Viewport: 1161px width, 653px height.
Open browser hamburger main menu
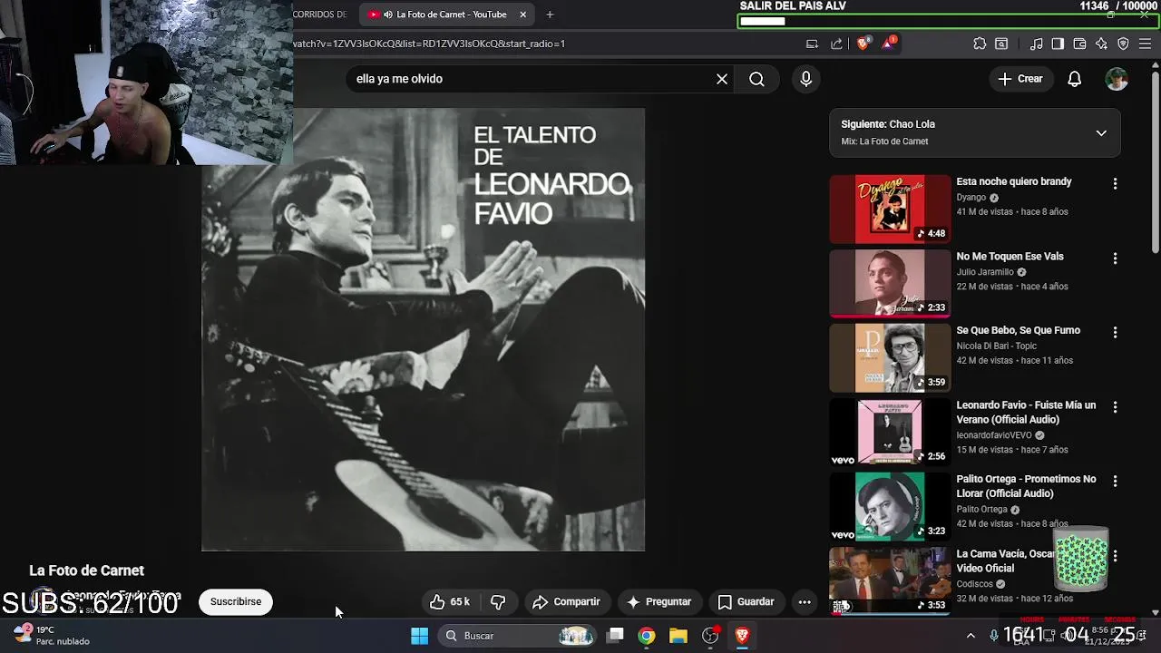click(x=1146, y=44)
